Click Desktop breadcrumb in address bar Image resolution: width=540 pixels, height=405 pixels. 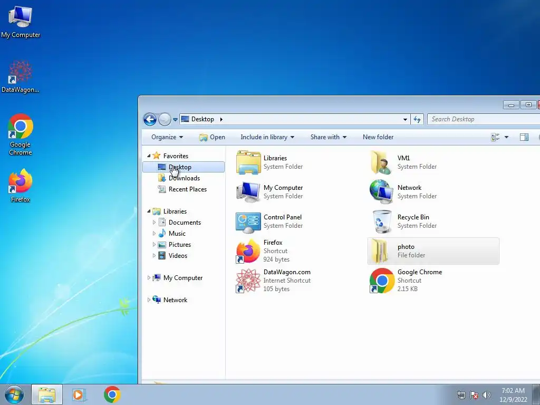tap(202, 119)
